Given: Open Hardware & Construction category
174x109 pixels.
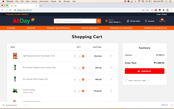Looking at the screenshot, I should (121, 28).
